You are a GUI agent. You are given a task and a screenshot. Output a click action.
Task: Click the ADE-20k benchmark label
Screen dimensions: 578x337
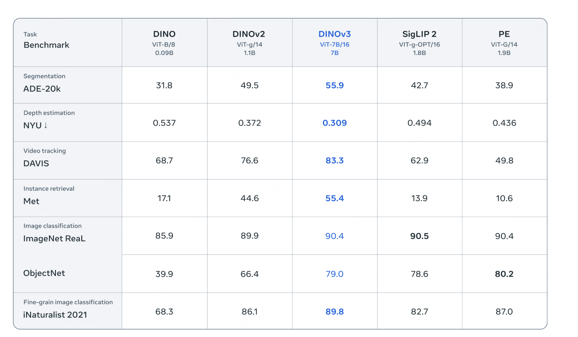point(42,89)
